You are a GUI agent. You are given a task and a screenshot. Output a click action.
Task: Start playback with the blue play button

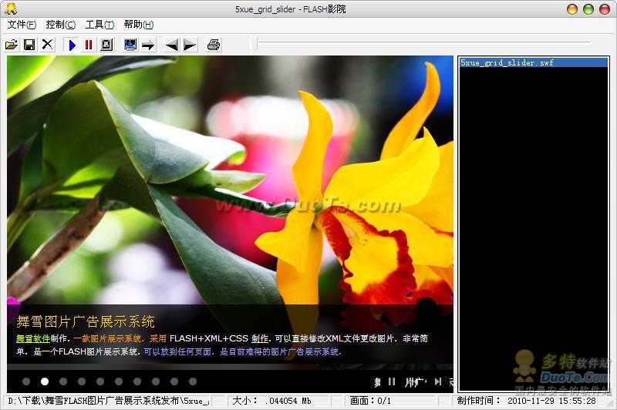click(x=72, y=45)
